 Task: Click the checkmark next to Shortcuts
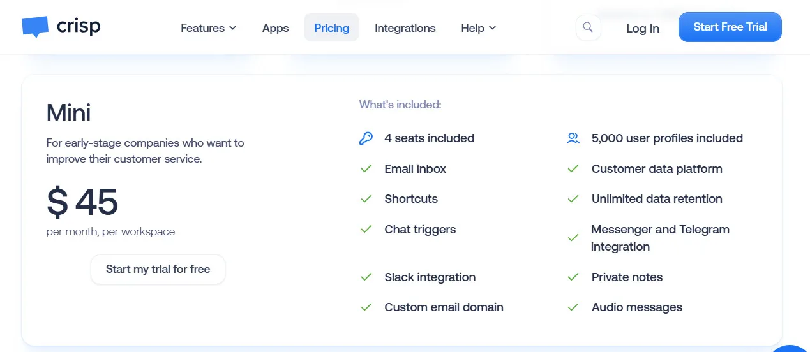pos(366,199)
